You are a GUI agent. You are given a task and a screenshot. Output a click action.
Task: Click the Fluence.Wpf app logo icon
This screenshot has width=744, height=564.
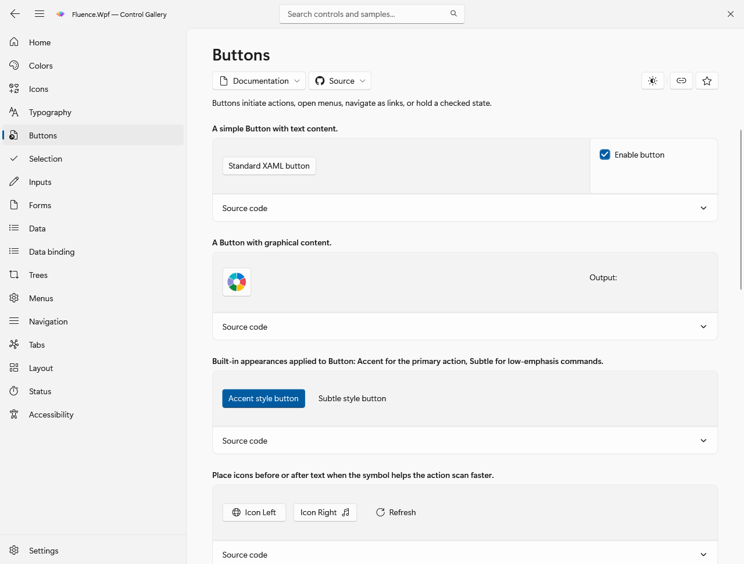click(60, 14)
